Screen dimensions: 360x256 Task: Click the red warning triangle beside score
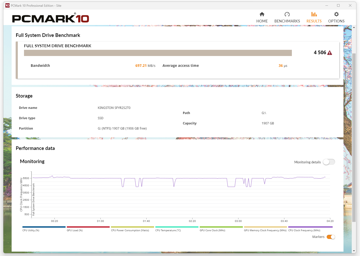coord(330,53)
